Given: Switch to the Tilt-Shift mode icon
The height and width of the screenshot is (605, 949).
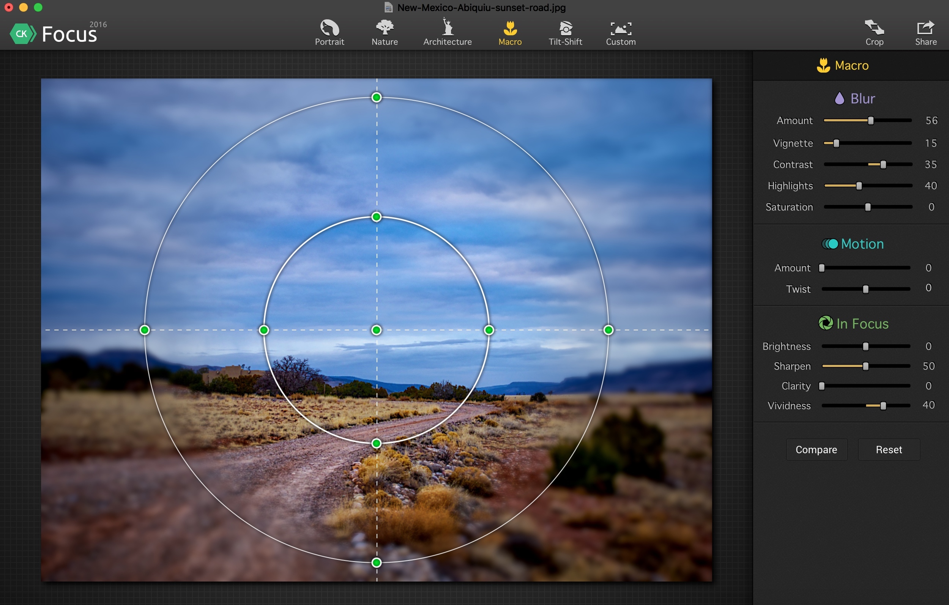Looking at the screenshot, I should tap(566, 28).
